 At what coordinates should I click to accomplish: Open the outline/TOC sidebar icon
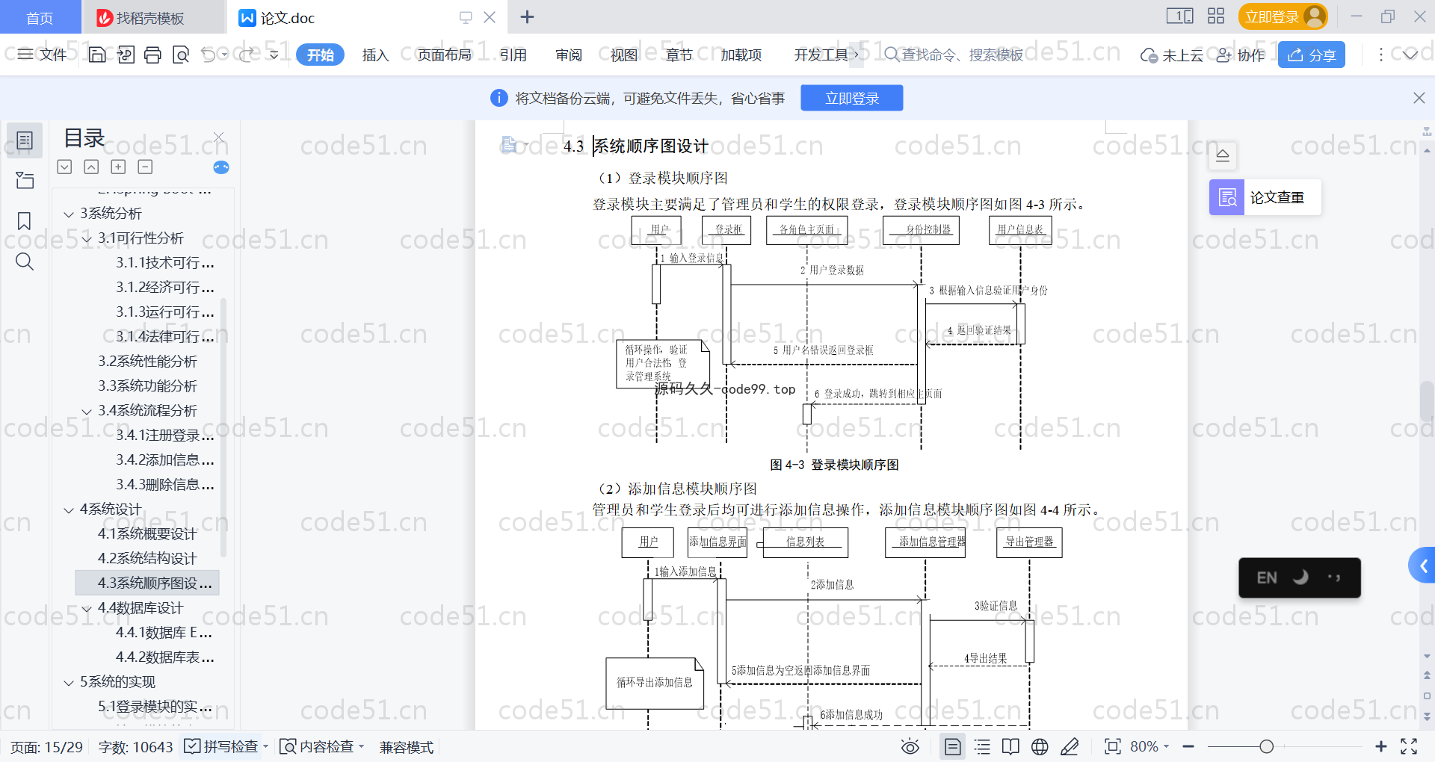pyautogui.click(x=25, y=140)
